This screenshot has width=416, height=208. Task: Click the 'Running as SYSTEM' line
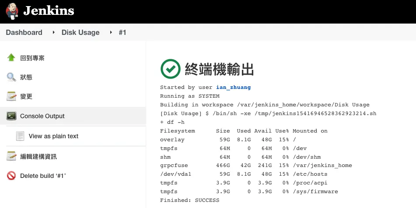pyautogui.click(x=190, y=96)
